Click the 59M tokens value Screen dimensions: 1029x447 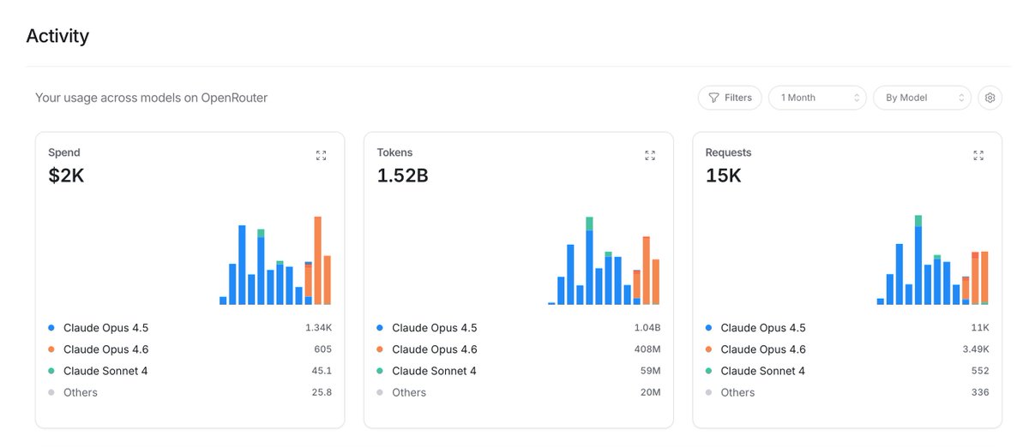click(x=651, y=371)
